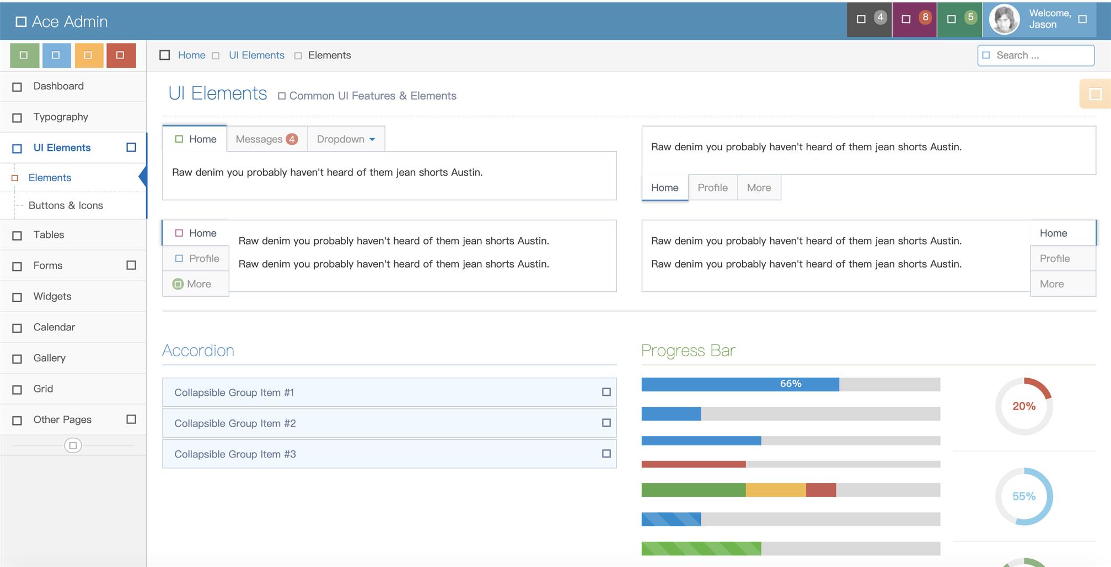
Task: Click the Gallery icon in sidebar
Action: pos(17,359)
